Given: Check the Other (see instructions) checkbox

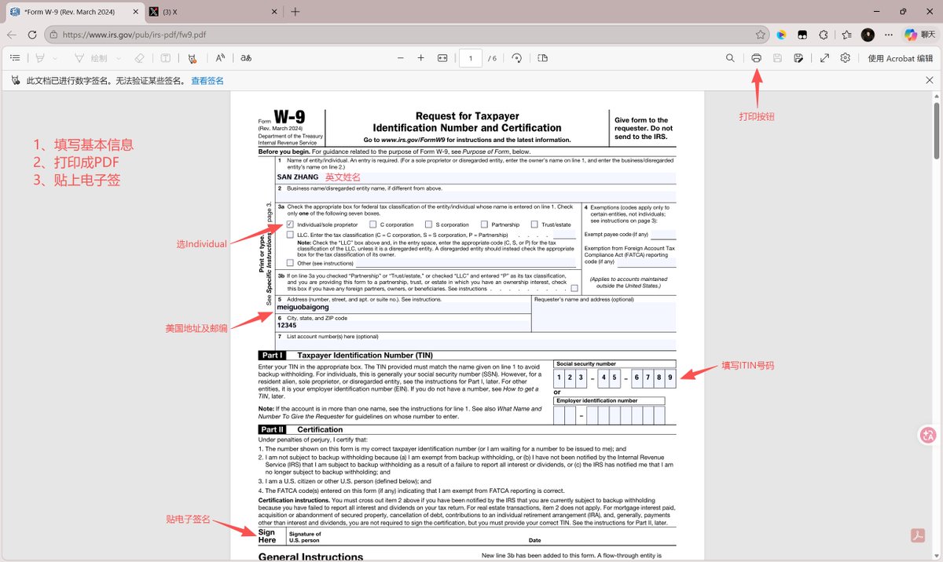Looking at the screenshot, I should (291, 263).
